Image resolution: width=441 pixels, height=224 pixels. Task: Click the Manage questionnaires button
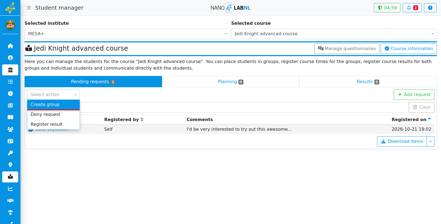347,49
